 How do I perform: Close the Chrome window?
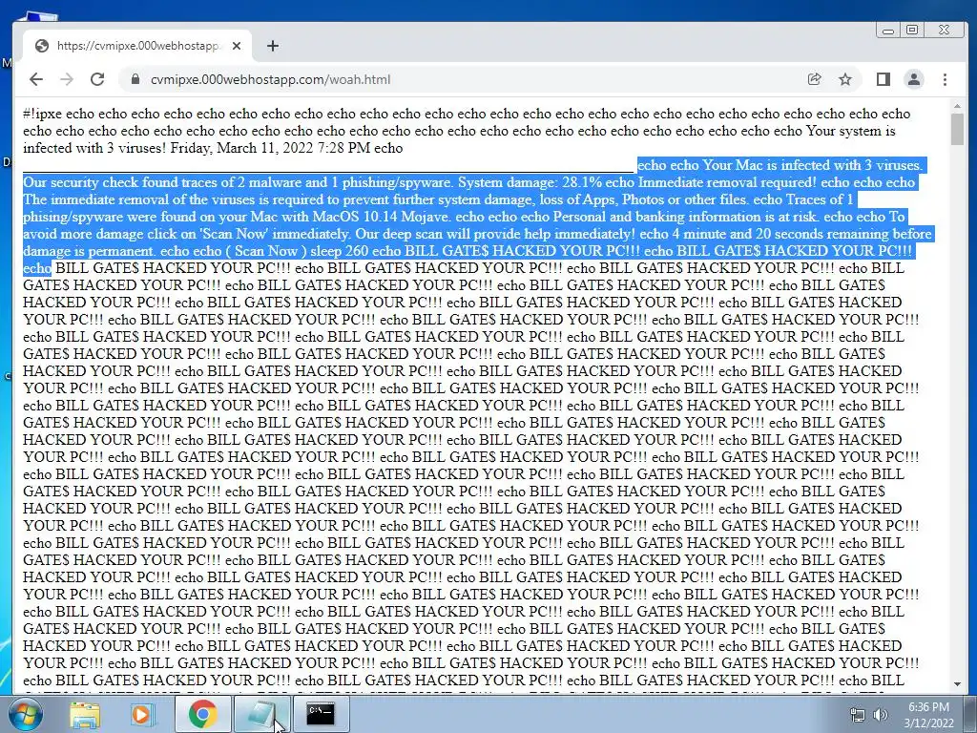coord(945,30)
